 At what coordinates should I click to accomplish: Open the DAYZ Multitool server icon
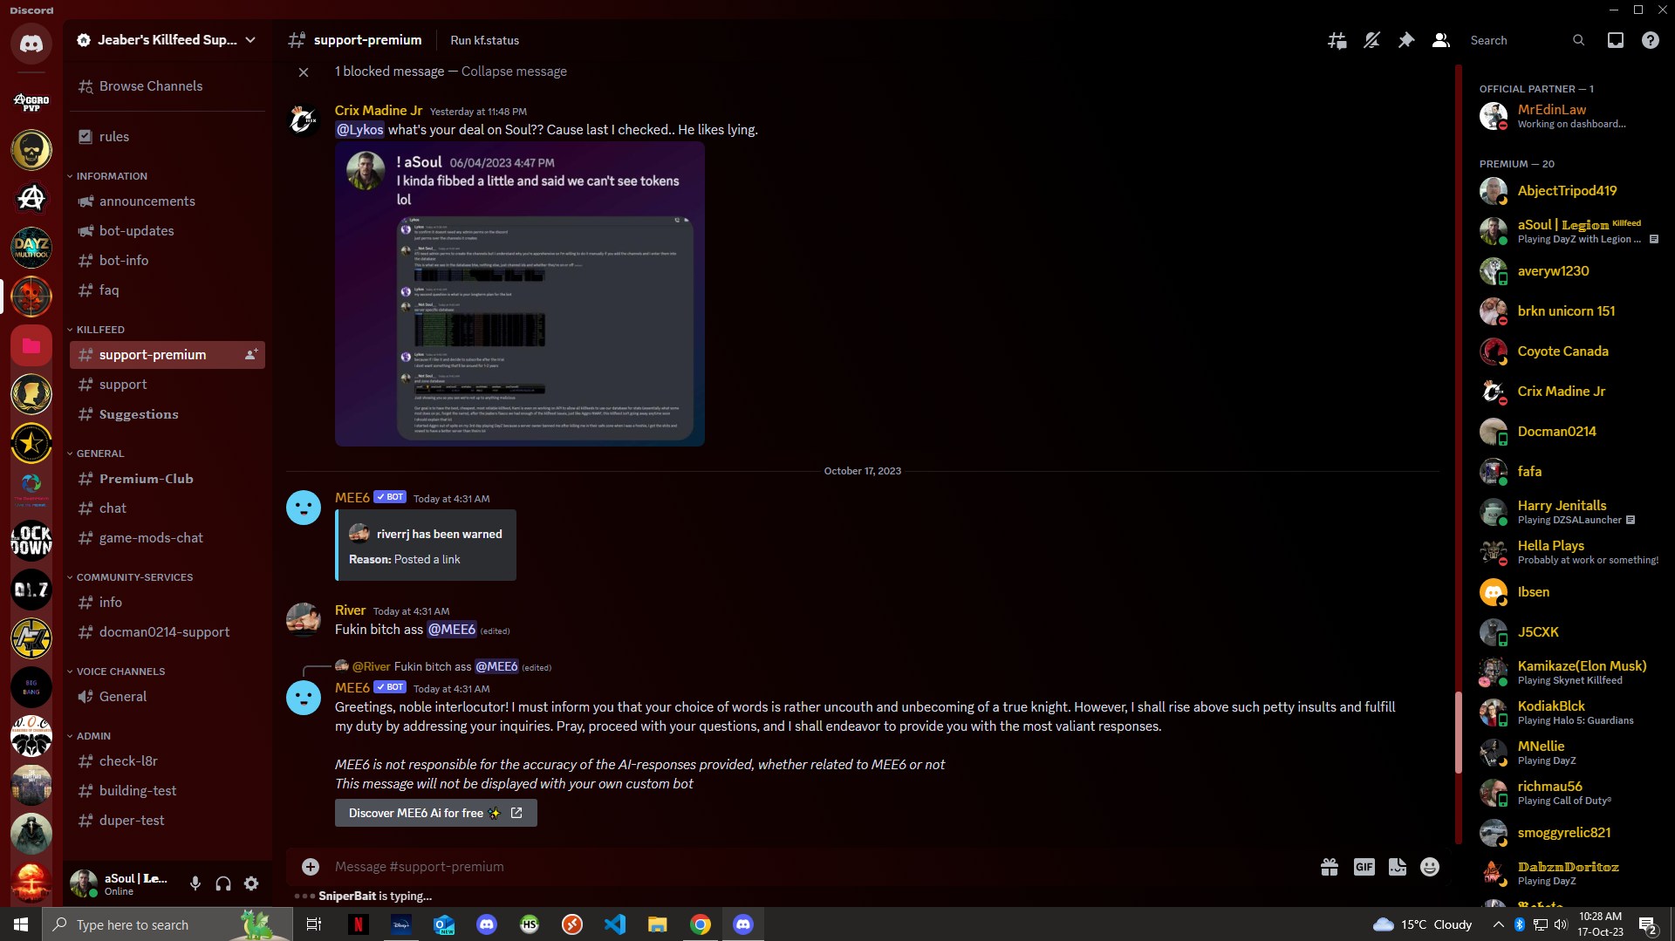(31, 248)
